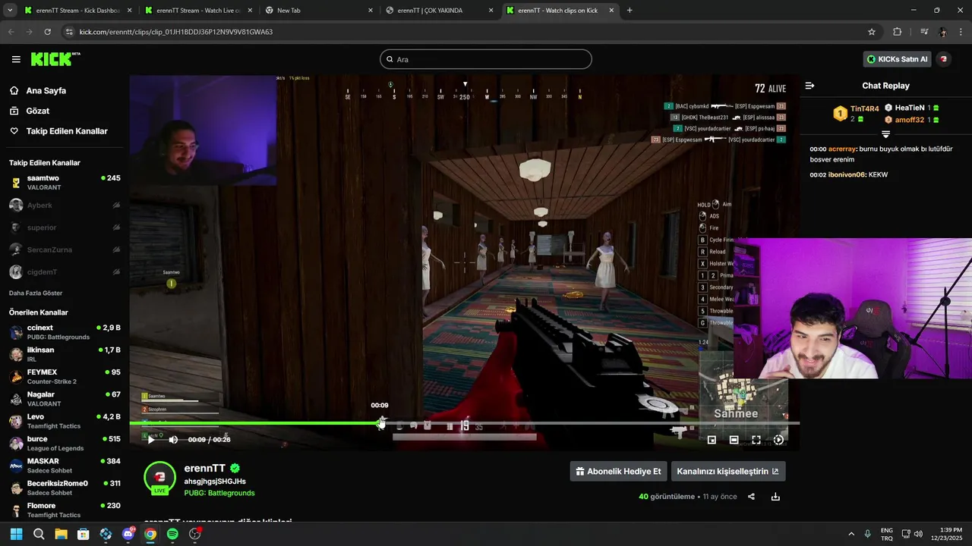Open Chrome three-dot menu

tap(961, 32)
